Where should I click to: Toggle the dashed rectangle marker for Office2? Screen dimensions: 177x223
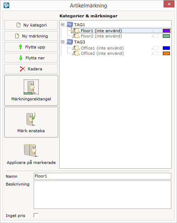(155, 53)
